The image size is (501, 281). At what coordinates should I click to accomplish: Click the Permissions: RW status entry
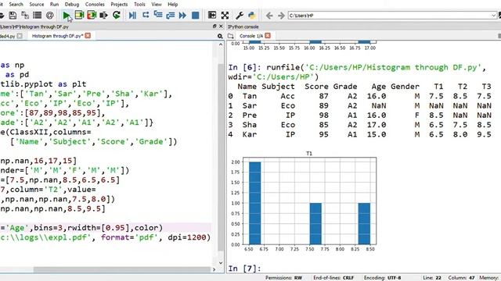283,278
